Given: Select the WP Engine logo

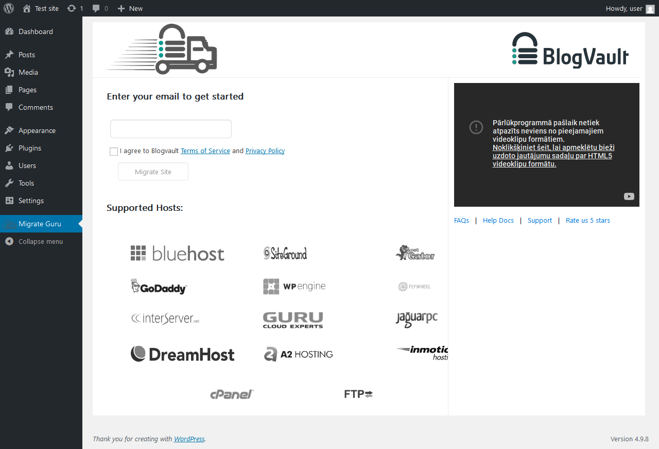Looking at the screenshot, I should [294, 287].
